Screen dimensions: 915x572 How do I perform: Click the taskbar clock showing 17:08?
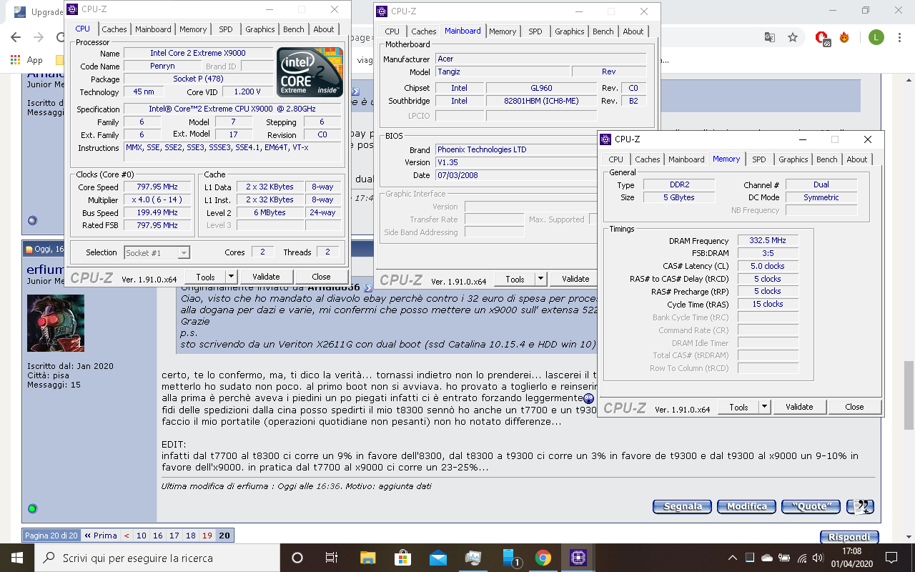pyautogui.click(x=853, y=558)
